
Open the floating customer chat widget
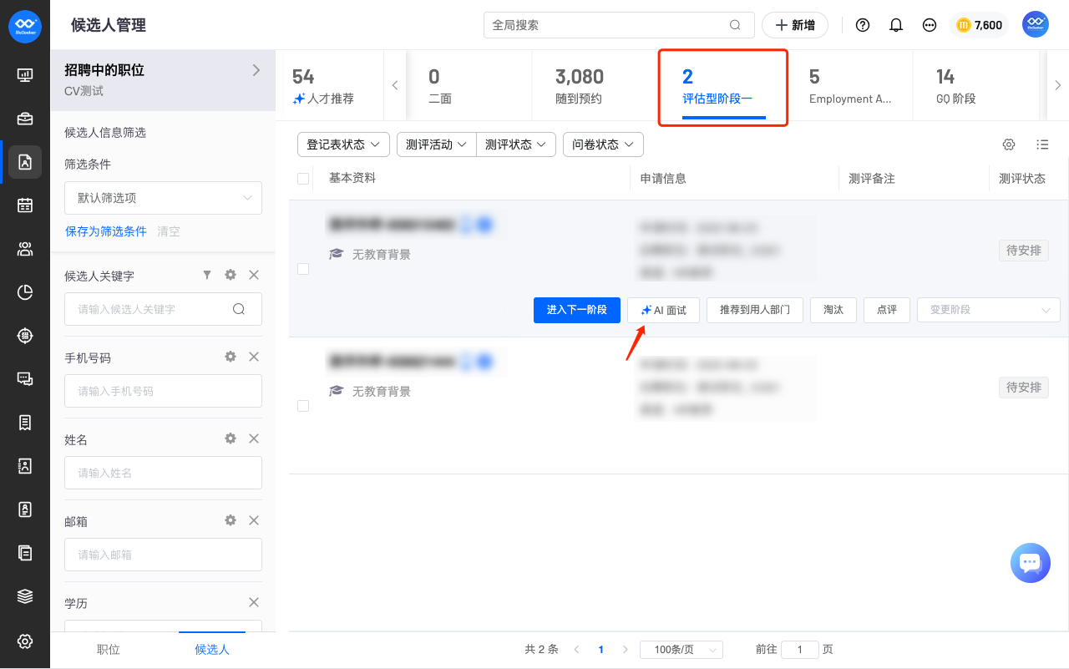tap(1031, 563)
